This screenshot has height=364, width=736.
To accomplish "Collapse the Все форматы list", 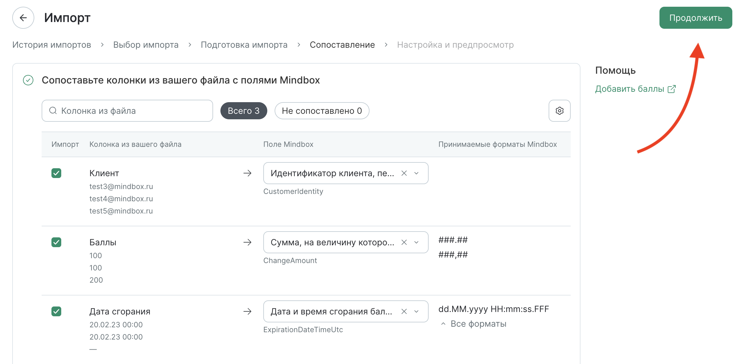I will pyautogui.click(x=473, y=324).
